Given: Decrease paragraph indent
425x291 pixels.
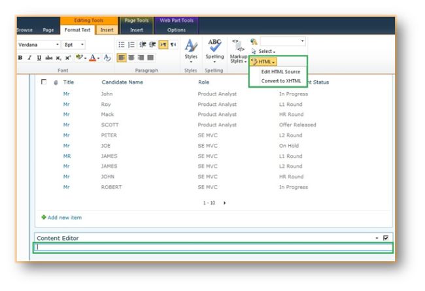Looking at the screenshot, I should click(x=143, y=44).
